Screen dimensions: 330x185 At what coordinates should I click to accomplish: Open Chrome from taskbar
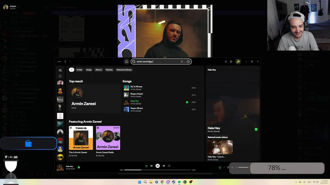click(x=162, y=182)
